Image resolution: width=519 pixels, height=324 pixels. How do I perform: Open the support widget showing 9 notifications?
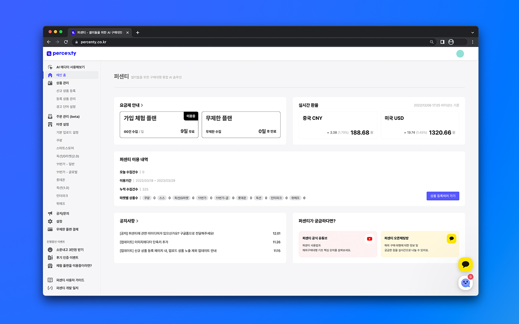coord(465,283)
